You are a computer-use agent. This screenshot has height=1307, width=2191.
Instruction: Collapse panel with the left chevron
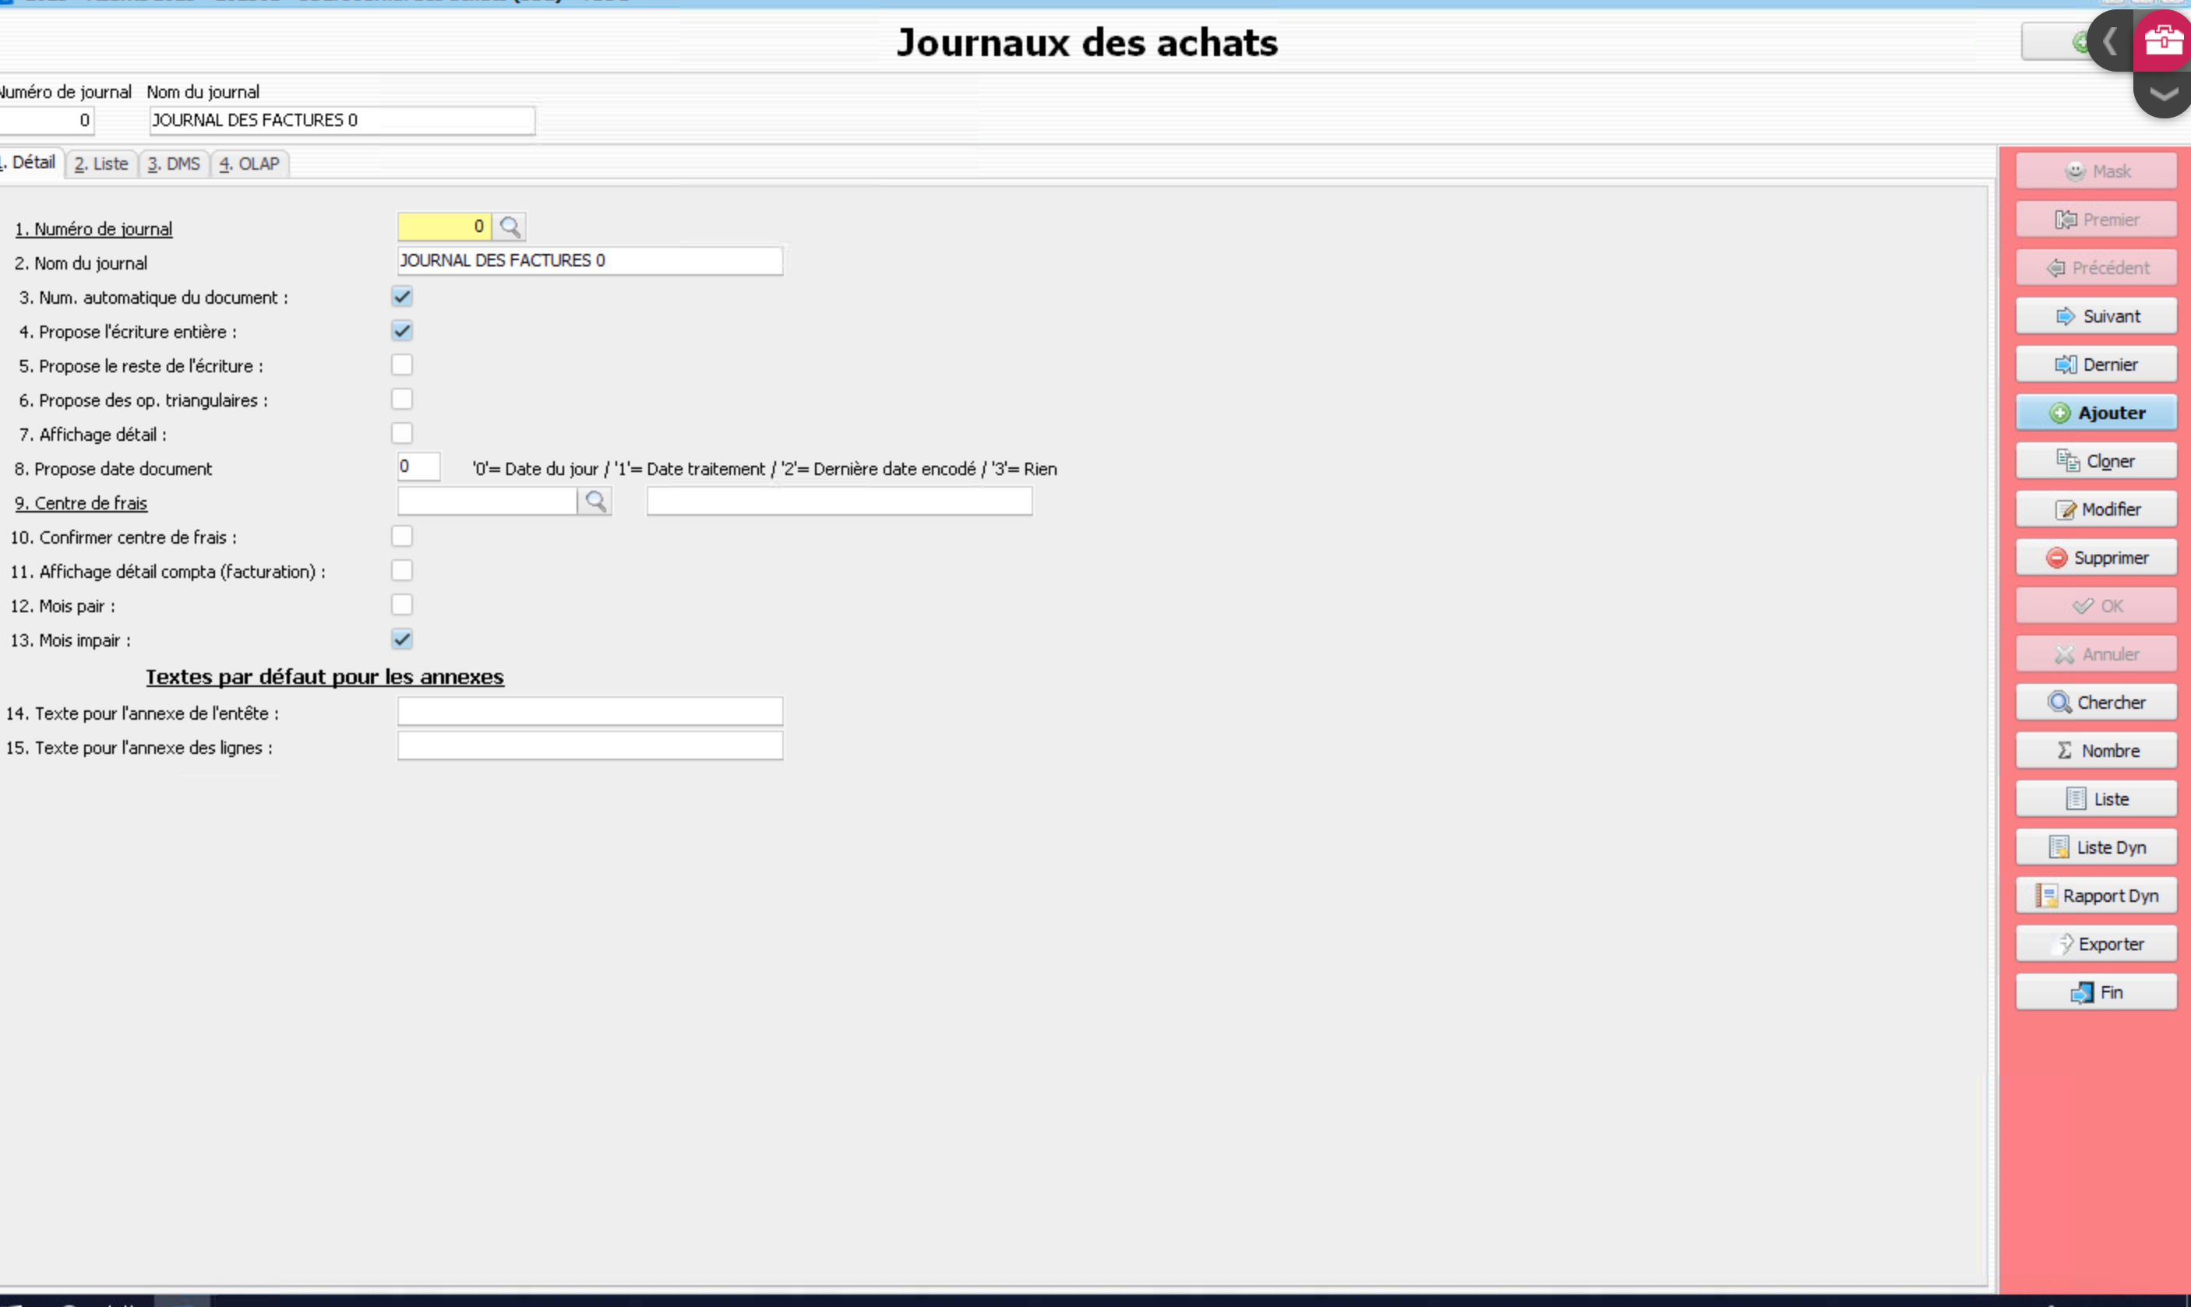click(x=2110, y=41)
